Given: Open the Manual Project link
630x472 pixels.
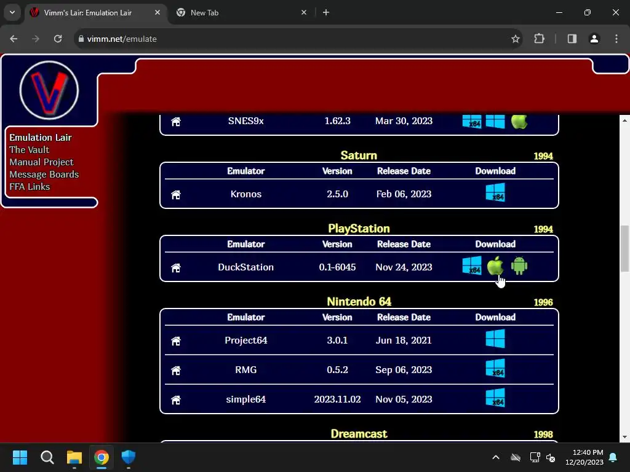Looking at the screenshot, I should coord(41,162).
